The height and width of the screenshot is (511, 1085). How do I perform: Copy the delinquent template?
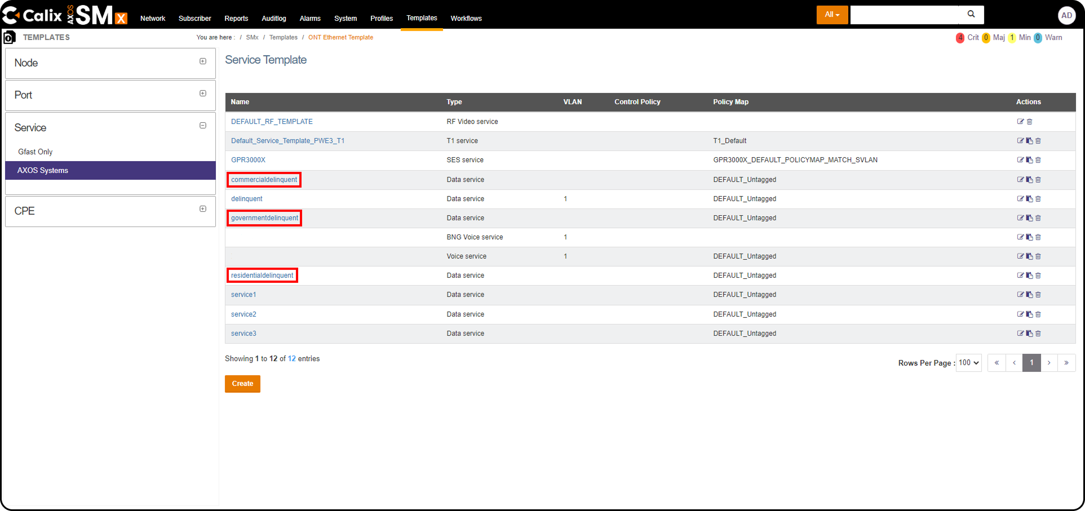1029,199
